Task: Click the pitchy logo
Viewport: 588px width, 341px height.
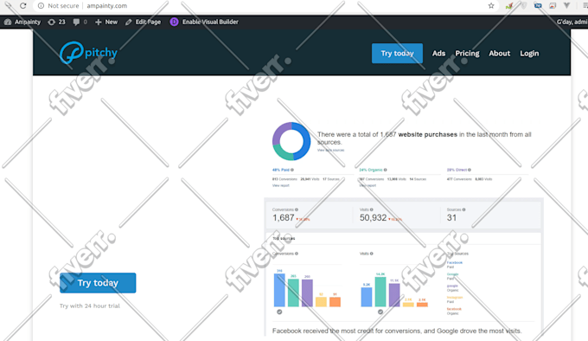Action: [x=88, y=53]
